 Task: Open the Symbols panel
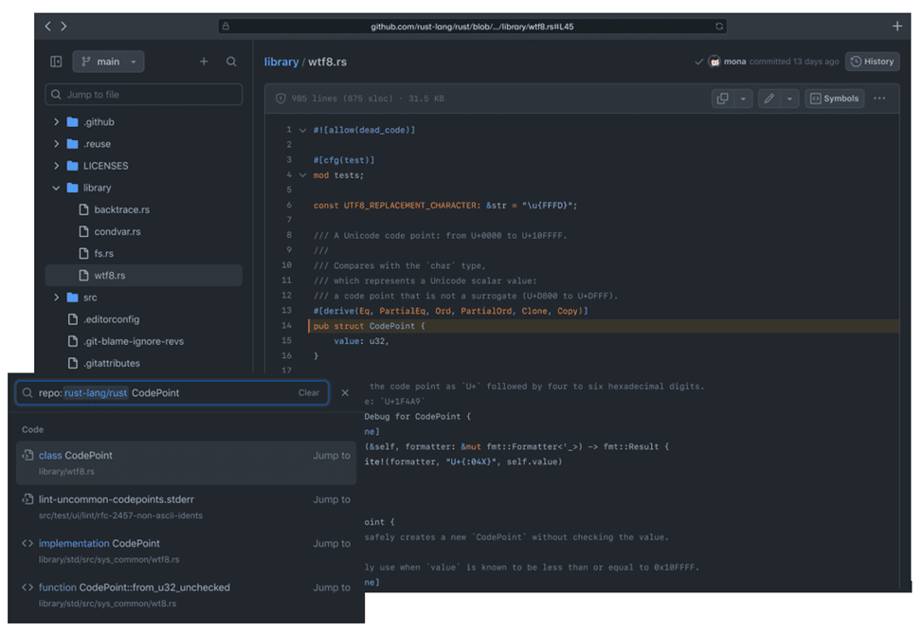pos(834,99)
